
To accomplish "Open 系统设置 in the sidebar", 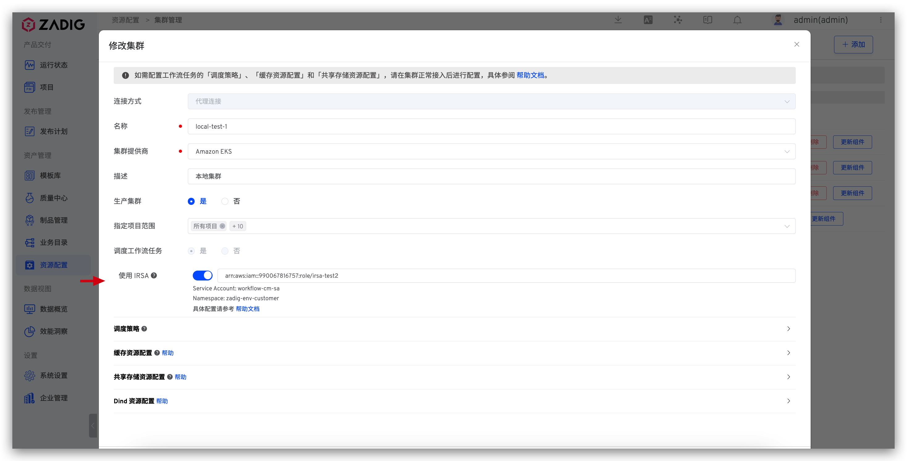I will 53,376.
